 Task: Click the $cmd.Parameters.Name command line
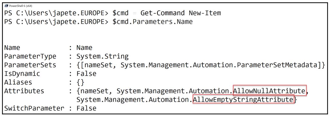153,22
